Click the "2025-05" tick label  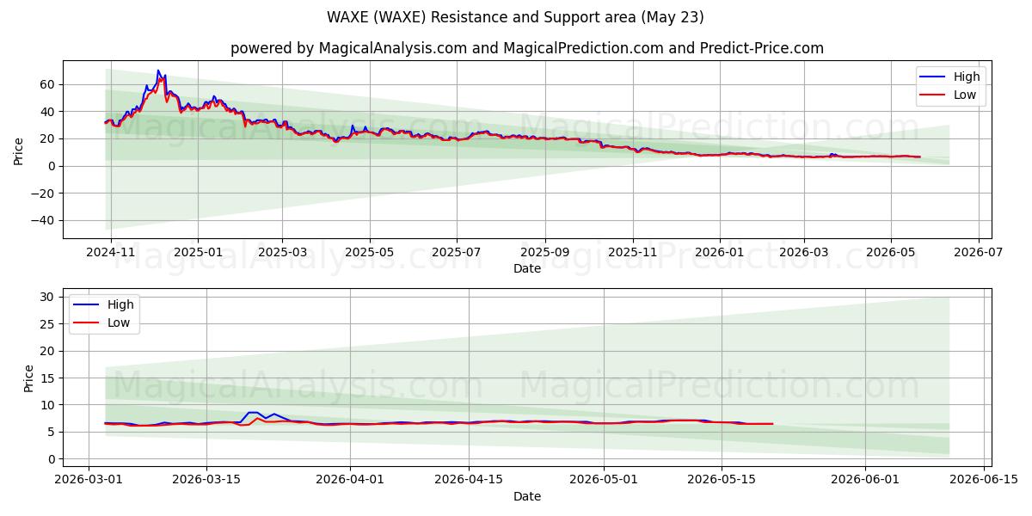[x=370, y=252]
